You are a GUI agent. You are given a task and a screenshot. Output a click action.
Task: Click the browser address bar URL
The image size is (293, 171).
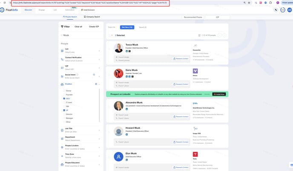pyautogui.click(x=90, y=3)
